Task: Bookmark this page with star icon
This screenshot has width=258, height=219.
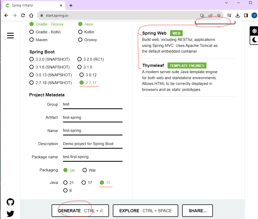Action: click(219, 15)
